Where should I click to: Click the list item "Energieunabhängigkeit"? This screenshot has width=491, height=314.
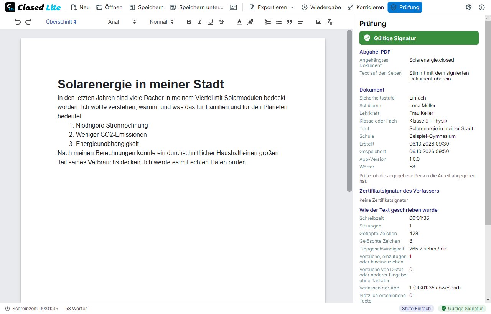tap(107, 144)
